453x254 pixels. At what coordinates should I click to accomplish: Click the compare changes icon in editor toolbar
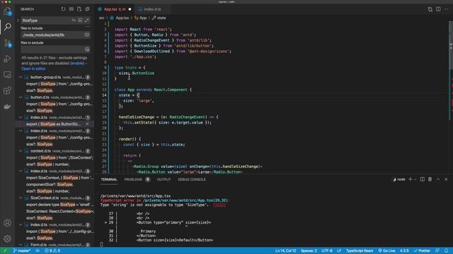(x=430, y=9)
